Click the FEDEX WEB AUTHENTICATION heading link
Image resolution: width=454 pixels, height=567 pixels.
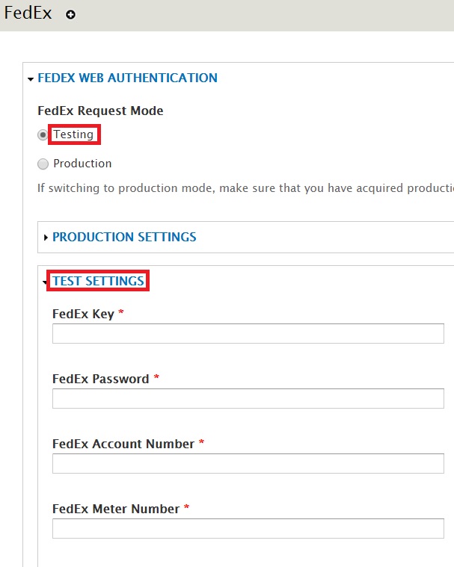click(127, 78)
